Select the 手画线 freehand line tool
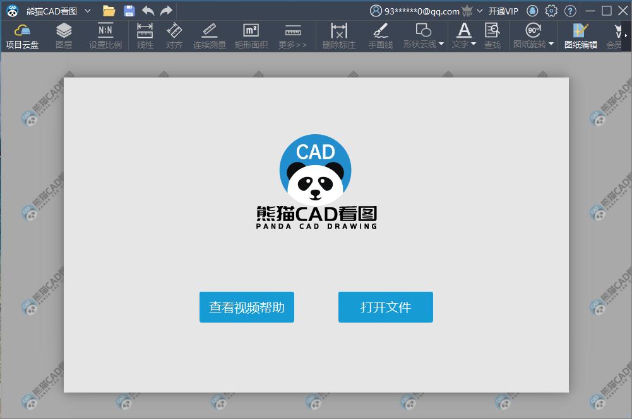 pos(381,36)
